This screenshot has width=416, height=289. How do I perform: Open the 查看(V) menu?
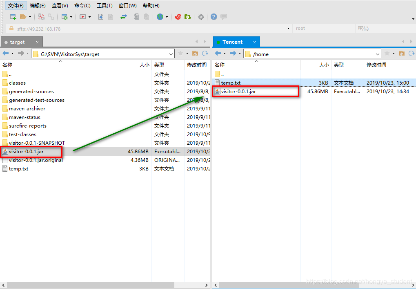point(60,6)
